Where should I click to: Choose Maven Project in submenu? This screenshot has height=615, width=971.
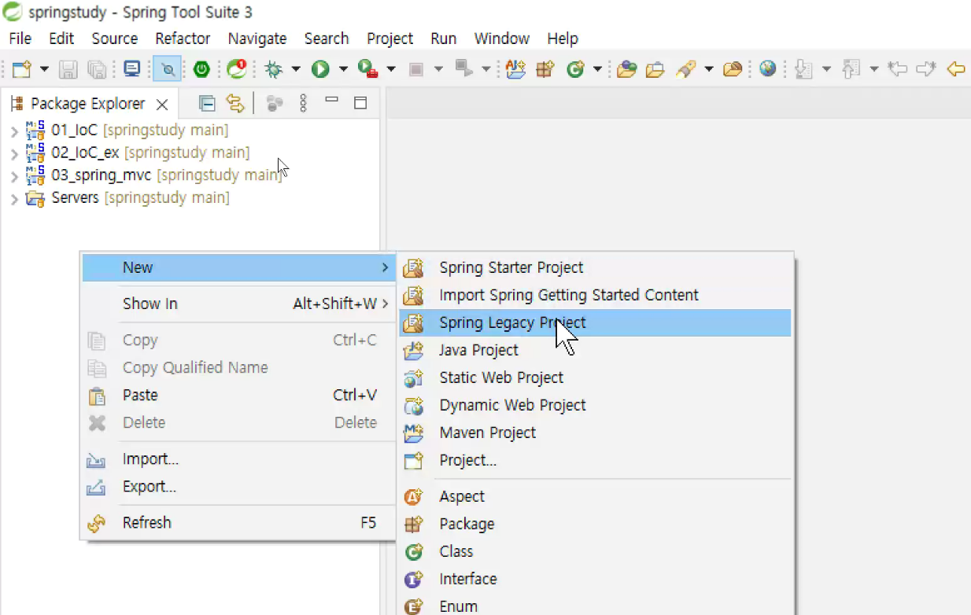click(595, 433)
